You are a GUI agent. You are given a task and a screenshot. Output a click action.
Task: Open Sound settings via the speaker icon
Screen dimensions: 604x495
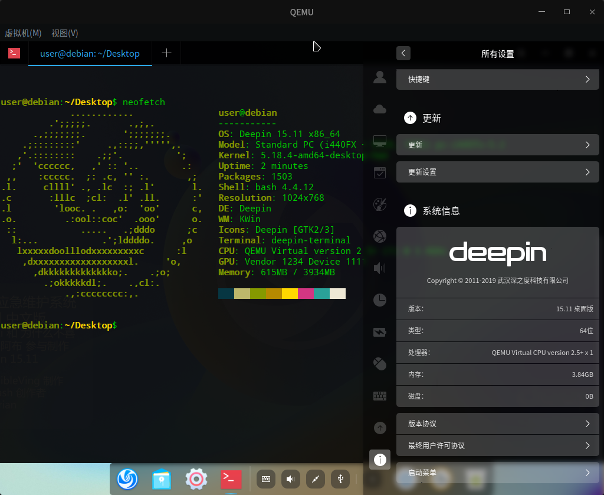coord(380,268)
